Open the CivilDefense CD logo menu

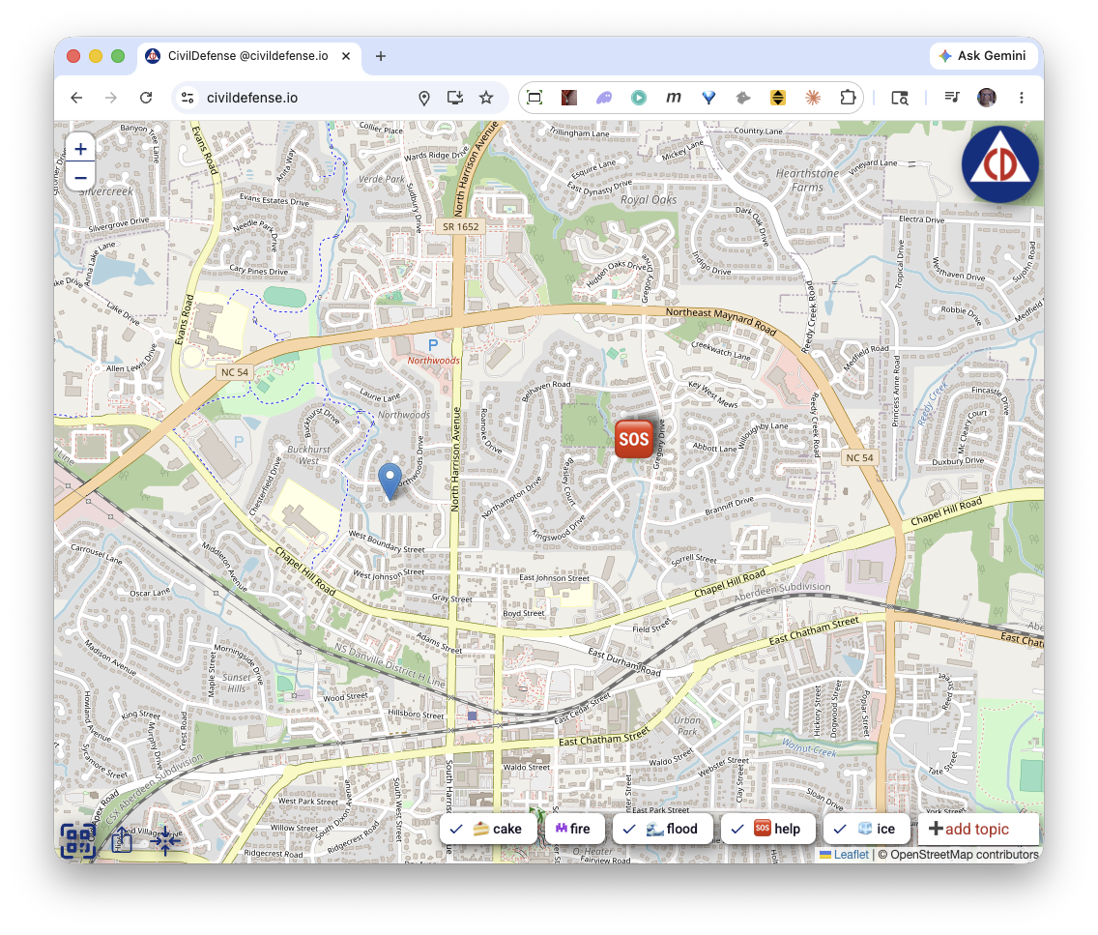click(1000, 164)
